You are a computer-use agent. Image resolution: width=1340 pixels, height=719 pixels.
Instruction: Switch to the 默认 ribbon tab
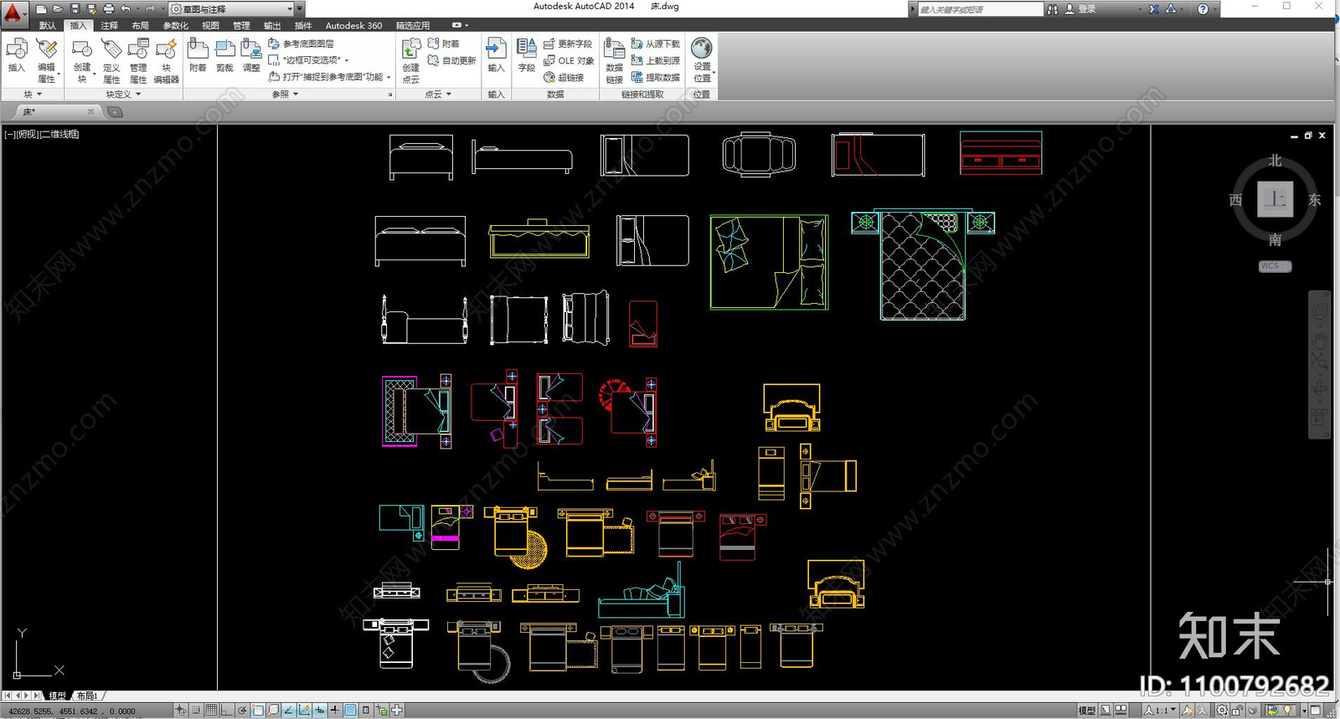pos(48,25)
